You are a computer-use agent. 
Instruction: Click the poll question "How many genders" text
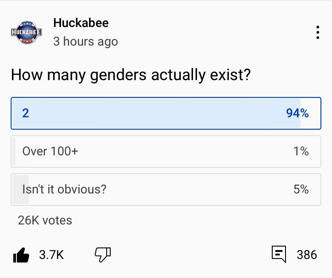pyautogui.click(x=131, y=74)
